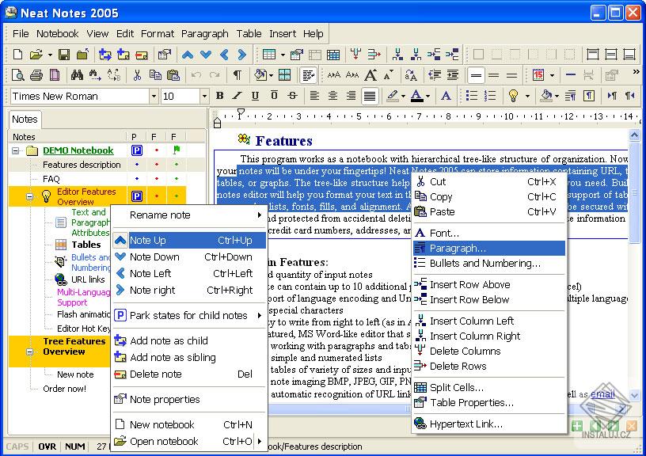Open the font size dropdown
Viewport: 646px width, 456px height.
tap(205, 96)
